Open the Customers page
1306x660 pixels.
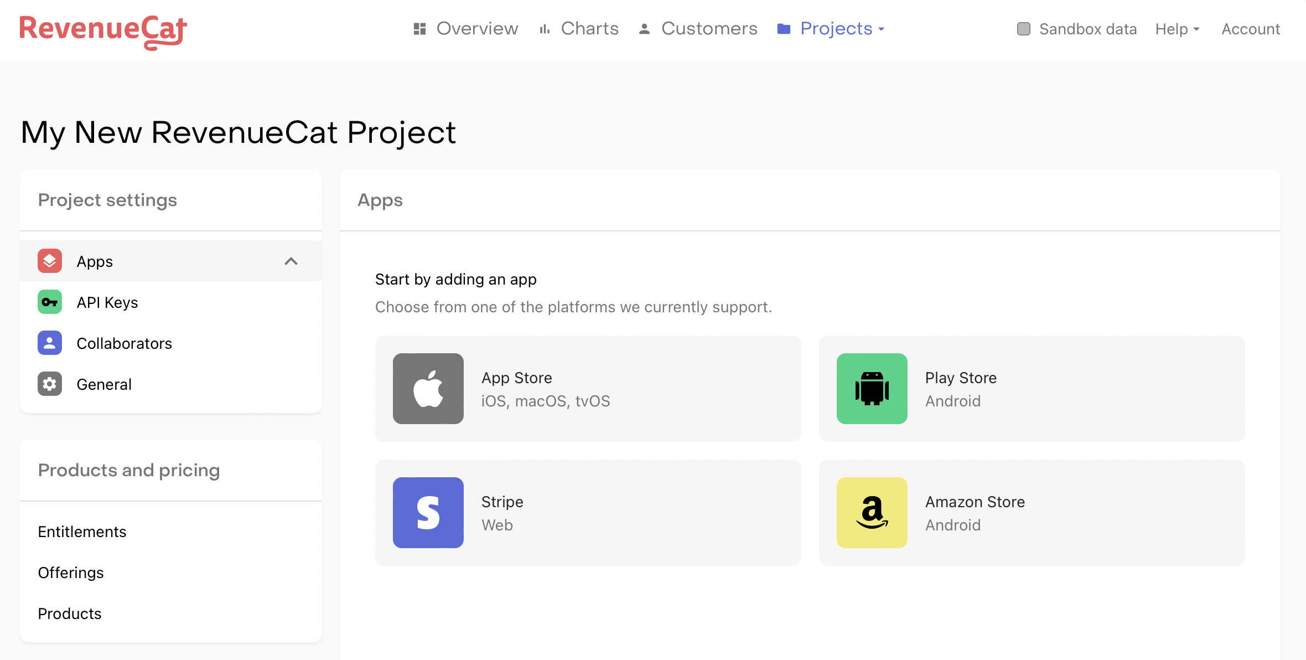pos(698,29)
